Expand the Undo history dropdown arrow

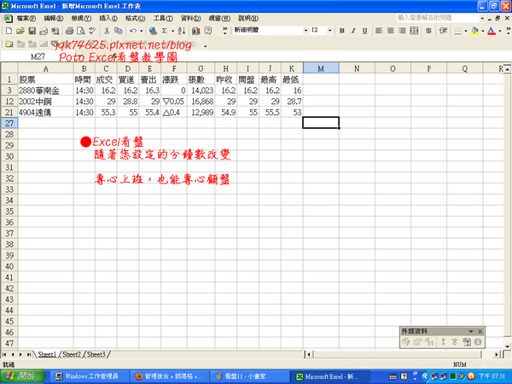[x=141, y=31]
